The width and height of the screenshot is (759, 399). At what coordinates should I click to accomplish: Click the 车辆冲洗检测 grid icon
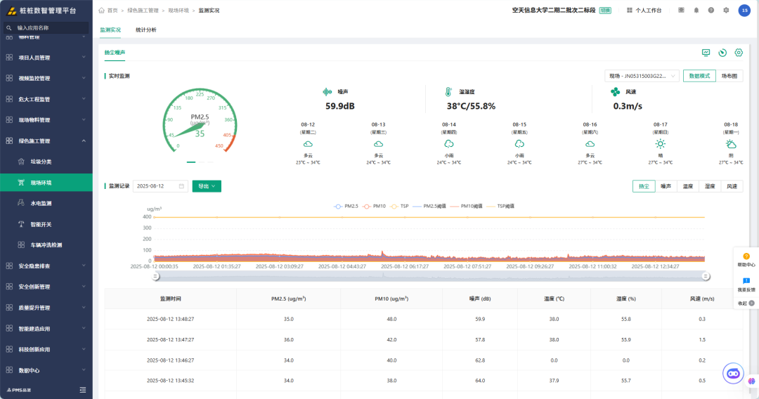click(x=21, y=244)
